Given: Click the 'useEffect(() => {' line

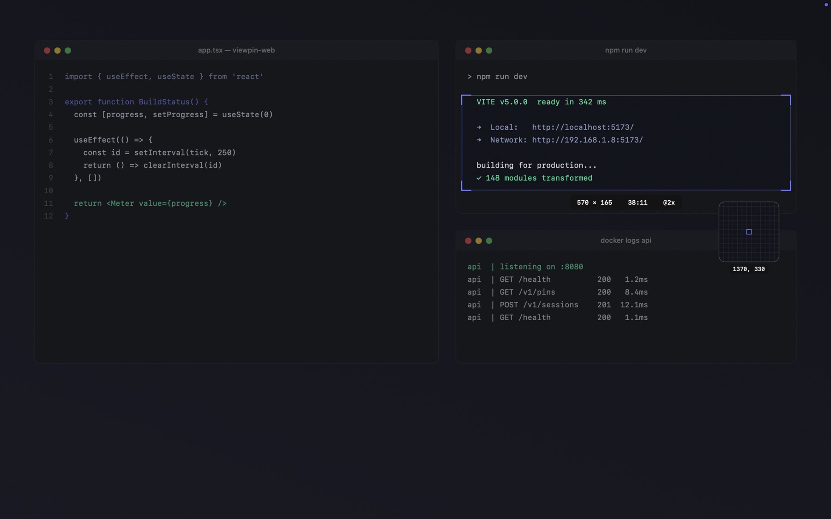Looking at the screenshot, I should pos(113,140).
